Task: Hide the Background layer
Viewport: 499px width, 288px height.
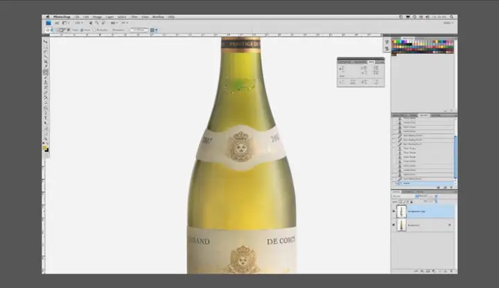Action: (x=394, y=225)
